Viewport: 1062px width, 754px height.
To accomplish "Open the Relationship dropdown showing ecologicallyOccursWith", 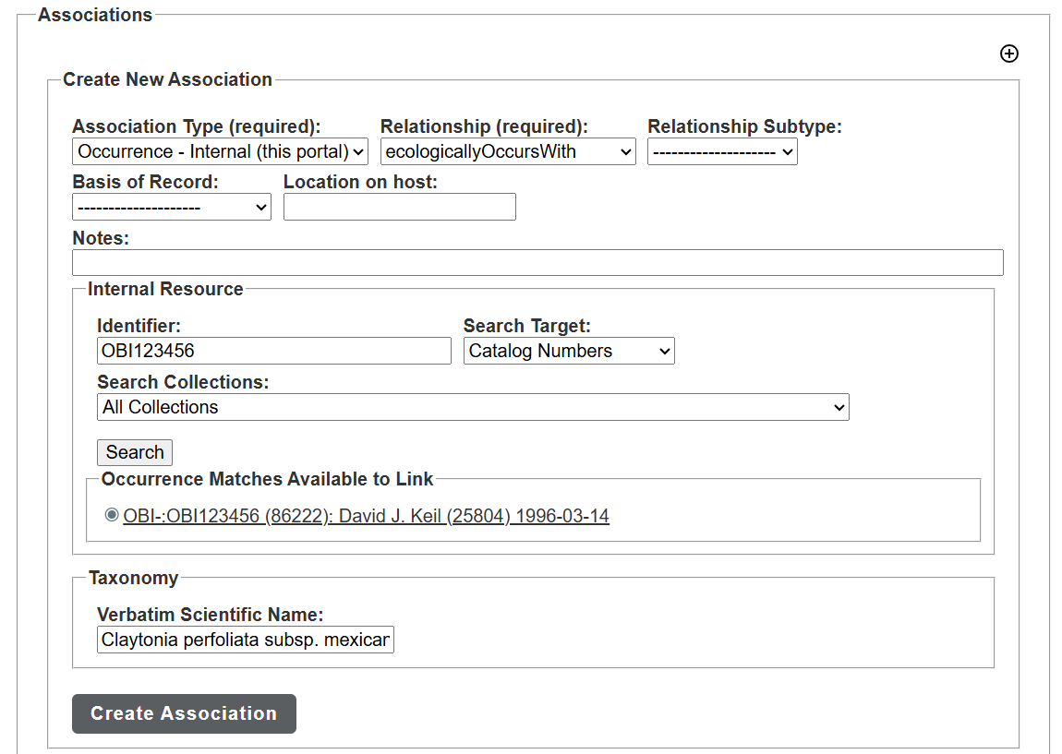I will [x=508, y=151].
